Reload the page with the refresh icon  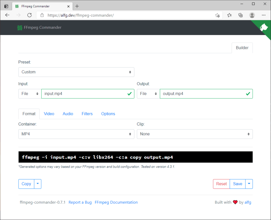30,15
